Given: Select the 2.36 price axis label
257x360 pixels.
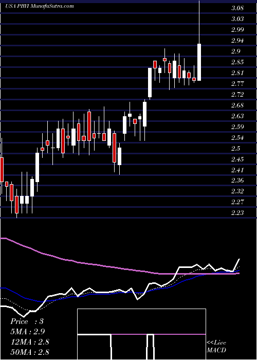Looking at the screenshot, I should tap(237, 181).
